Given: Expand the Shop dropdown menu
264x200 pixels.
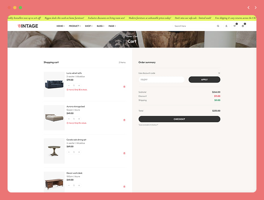Looking at the screenshot, I should click(89, 26).
